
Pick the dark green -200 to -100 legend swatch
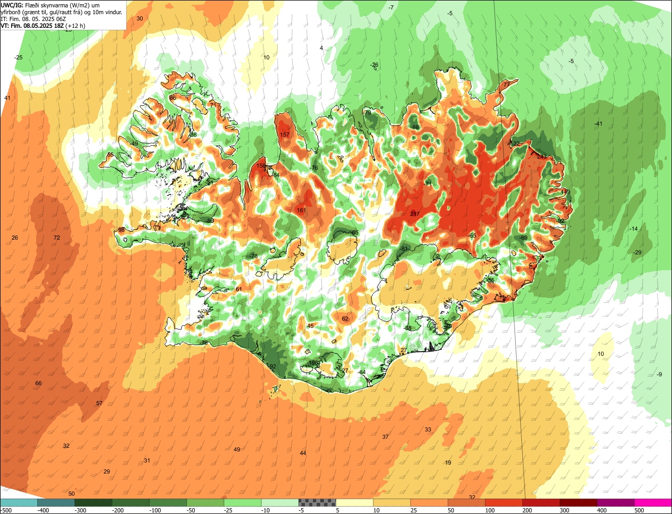pos(131,502)
